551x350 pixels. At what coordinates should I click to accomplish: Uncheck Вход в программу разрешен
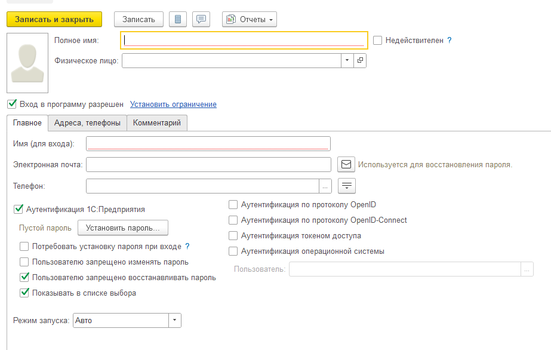(12, 104)
